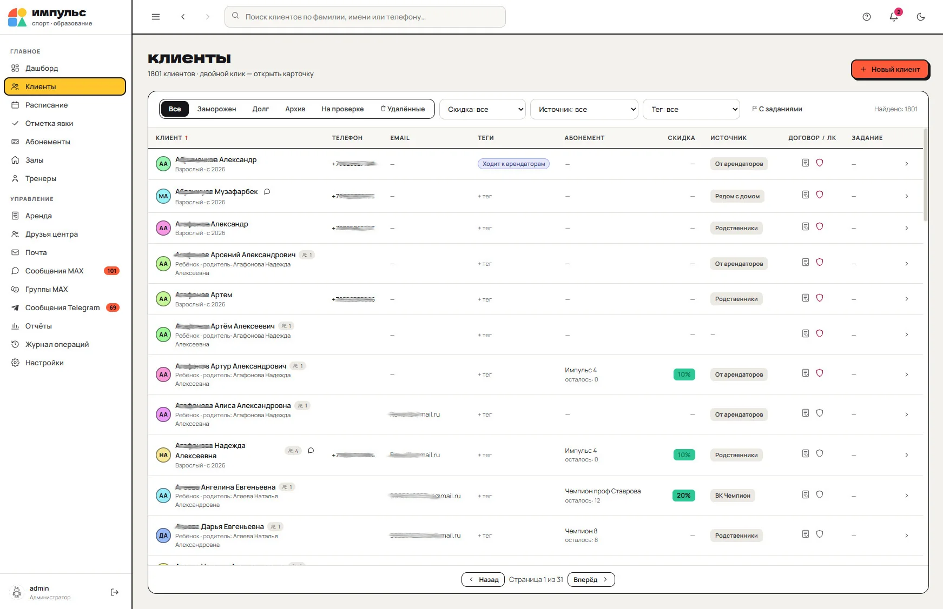This screenshot has width=943, height=609.
Task: Select the Долг filter tab
Action: pos(261,109)
